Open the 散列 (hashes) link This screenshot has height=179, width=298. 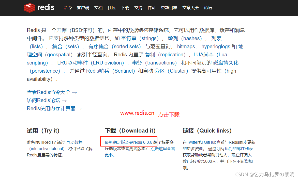tap(185, 38)
